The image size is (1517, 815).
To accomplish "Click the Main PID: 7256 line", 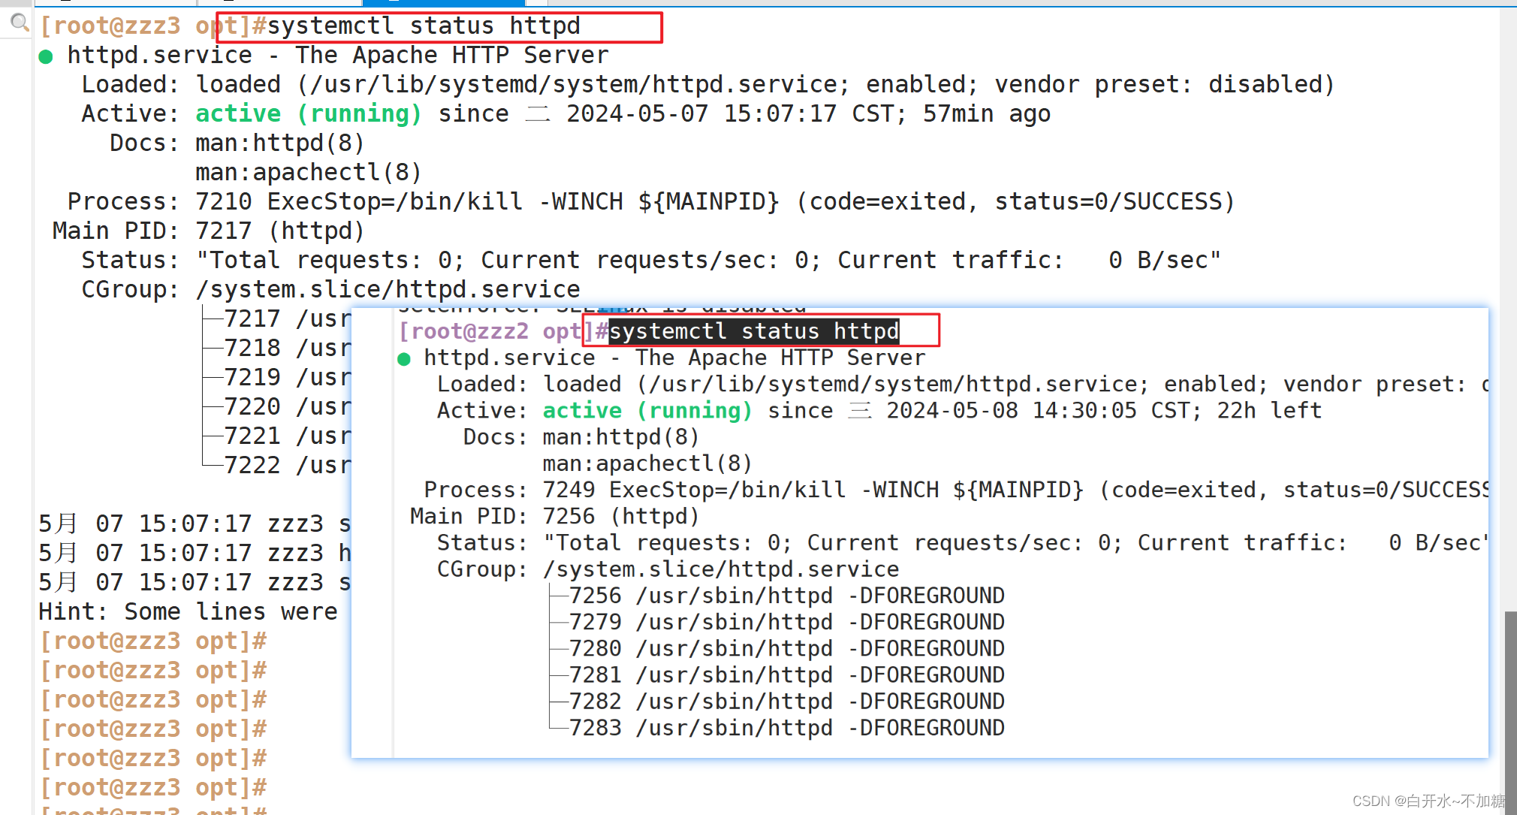I will pos(554,516).
